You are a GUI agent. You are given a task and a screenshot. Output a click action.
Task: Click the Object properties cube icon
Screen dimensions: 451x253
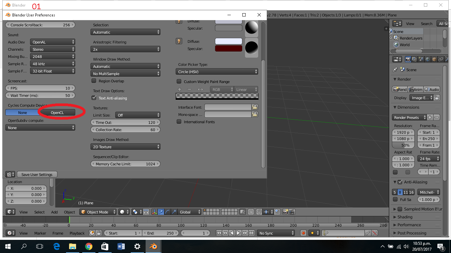434,59
